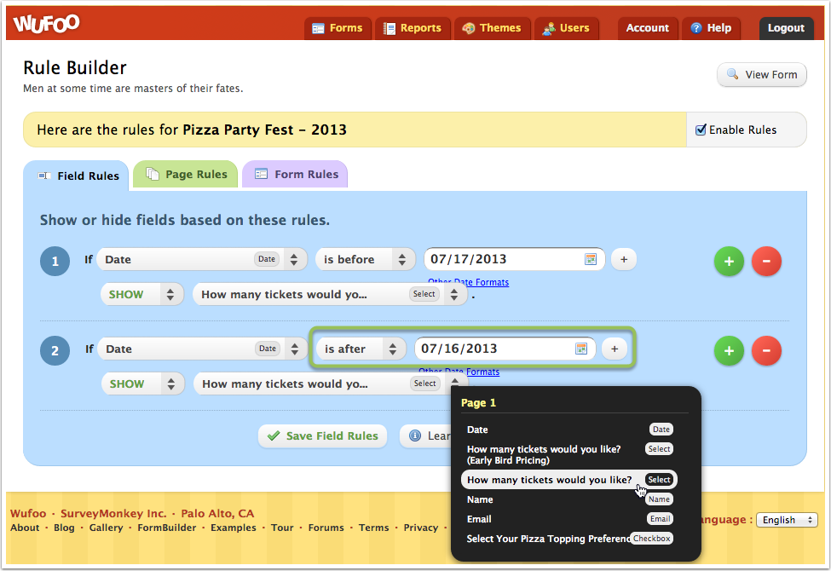
Task: Add another condition to rule 1
Action: (x=624, y=259)
